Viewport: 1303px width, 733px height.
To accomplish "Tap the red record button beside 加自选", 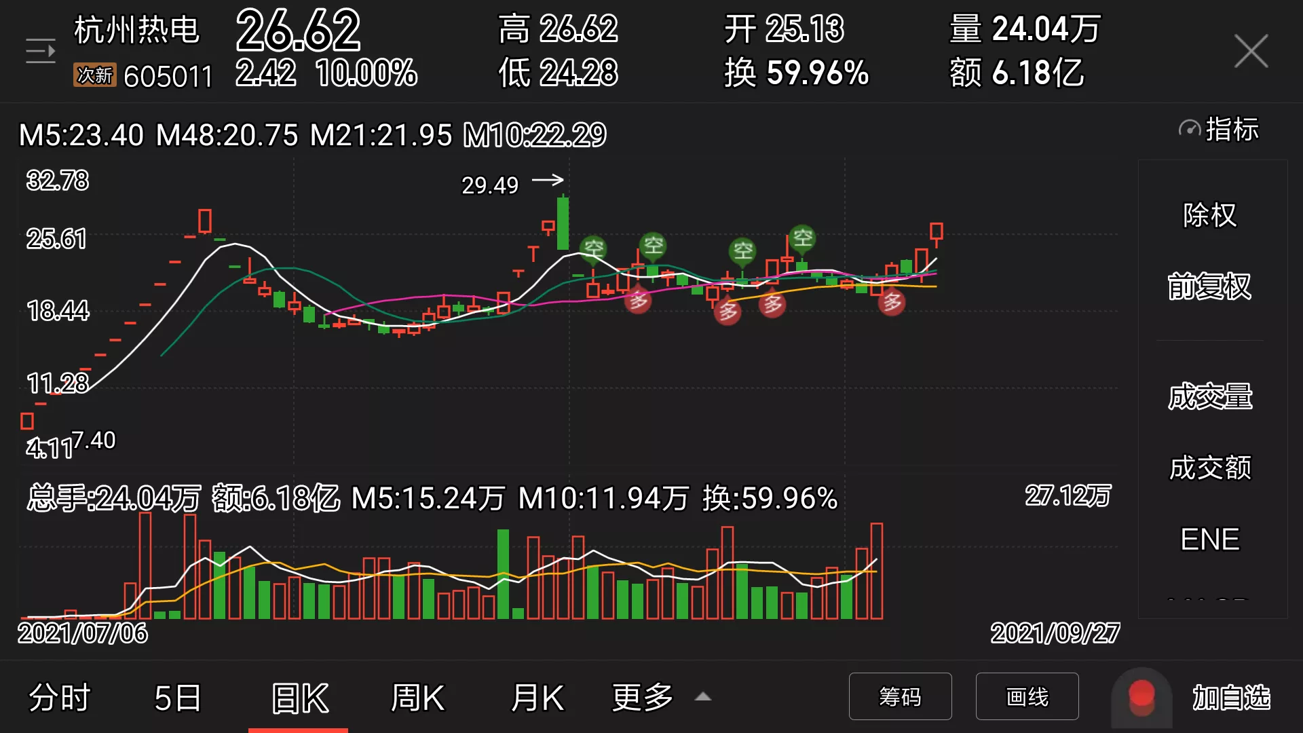I will pyautogui.click(x=1141, y=698).
